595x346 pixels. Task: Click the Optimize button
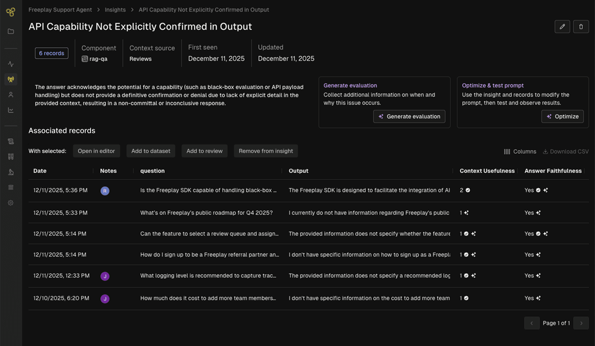[x=562, y=116]
